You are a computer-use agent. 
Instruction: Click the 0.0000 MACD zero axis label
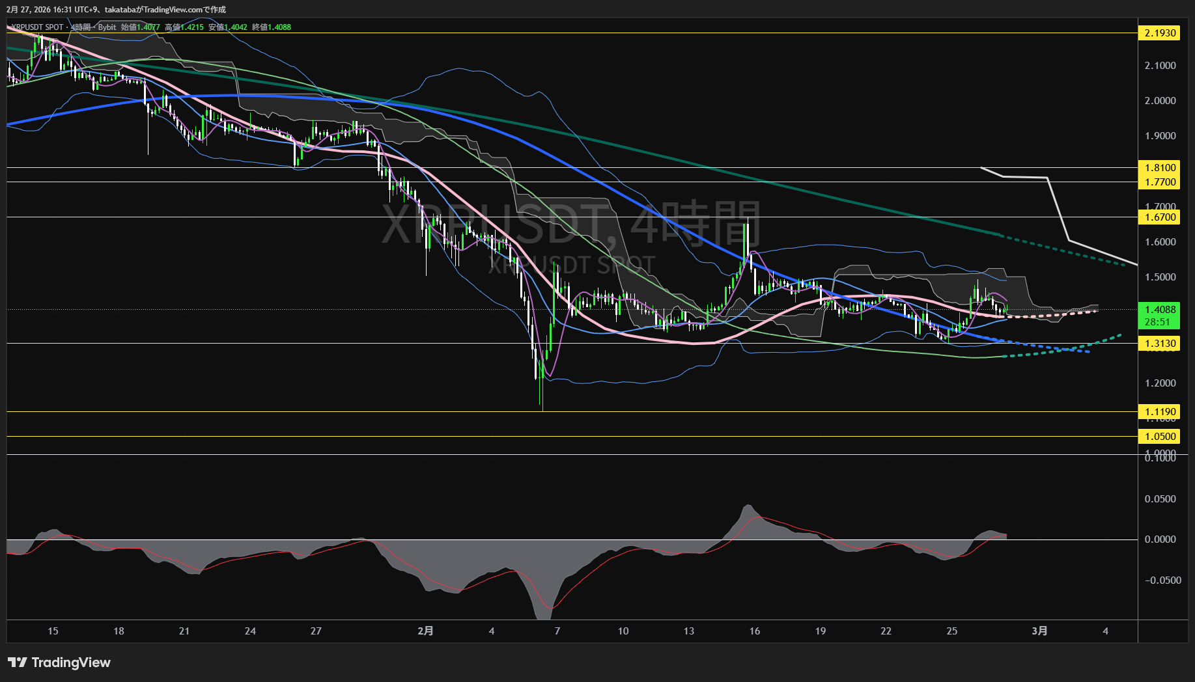pos(1160,539)
